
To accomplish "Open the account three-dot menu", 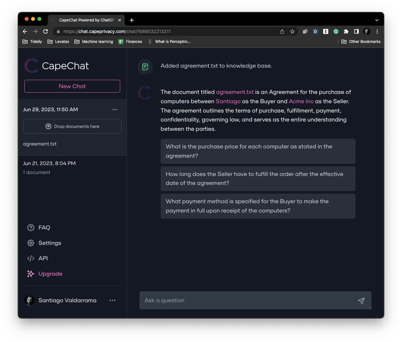I will [113, 300].
